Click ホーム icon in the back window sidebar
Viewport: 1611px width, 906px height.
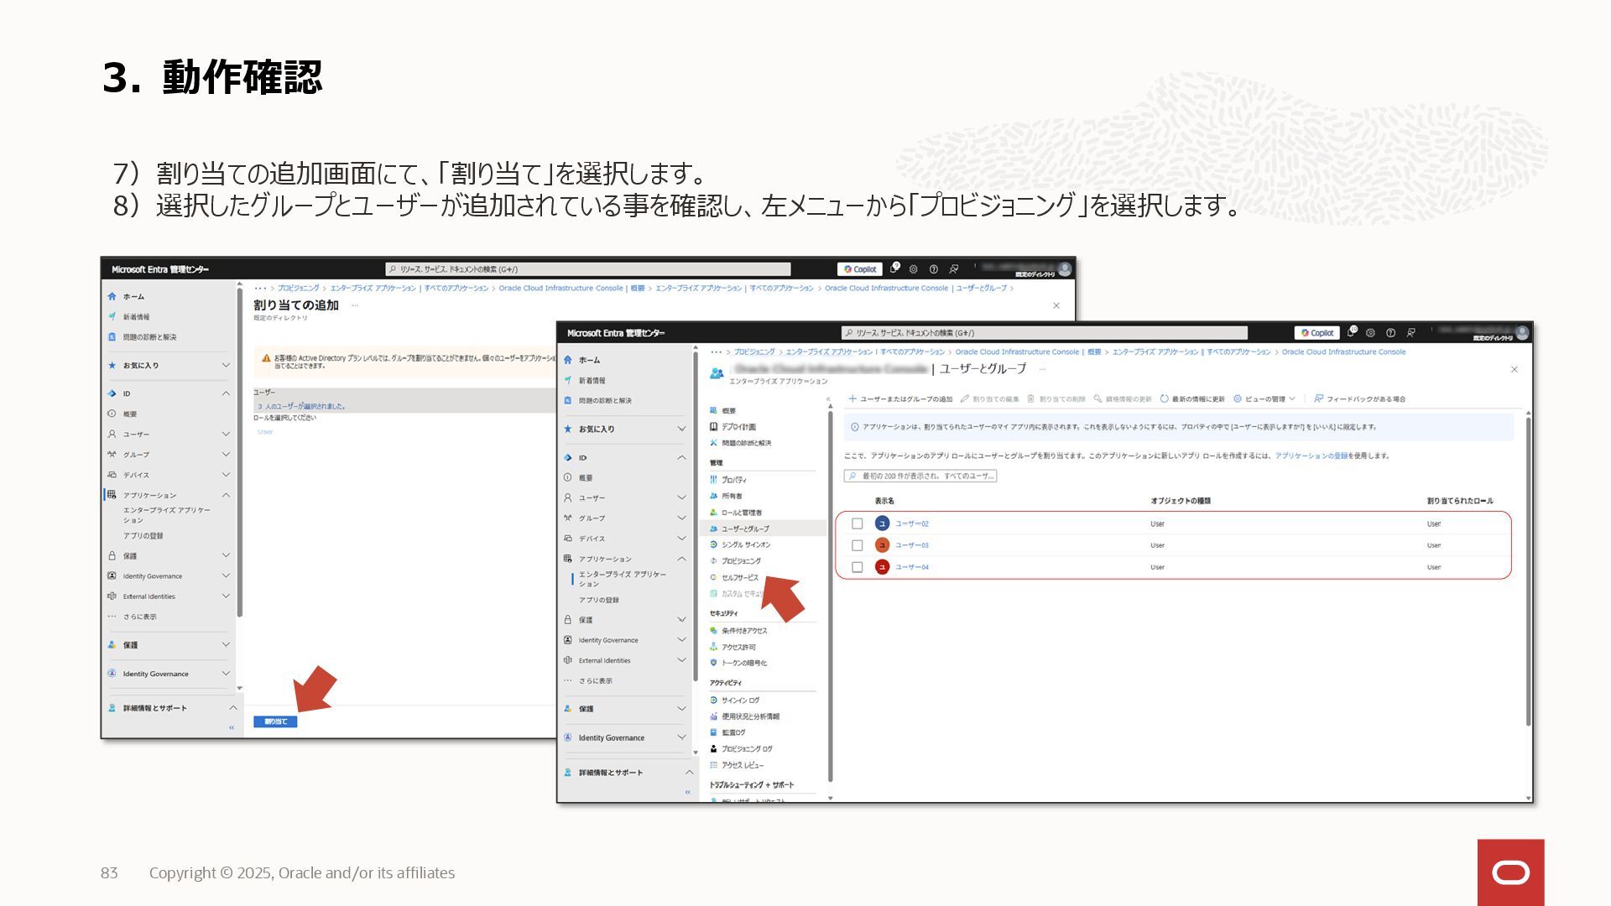pyautogui.click(x=112, y=296)
